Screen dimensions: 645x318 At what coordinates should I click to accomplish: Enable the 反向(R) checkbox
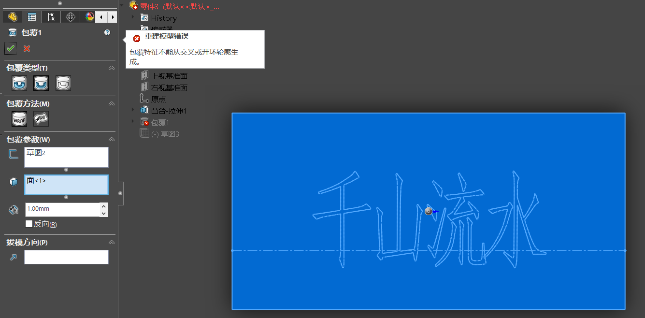[29, 224]
